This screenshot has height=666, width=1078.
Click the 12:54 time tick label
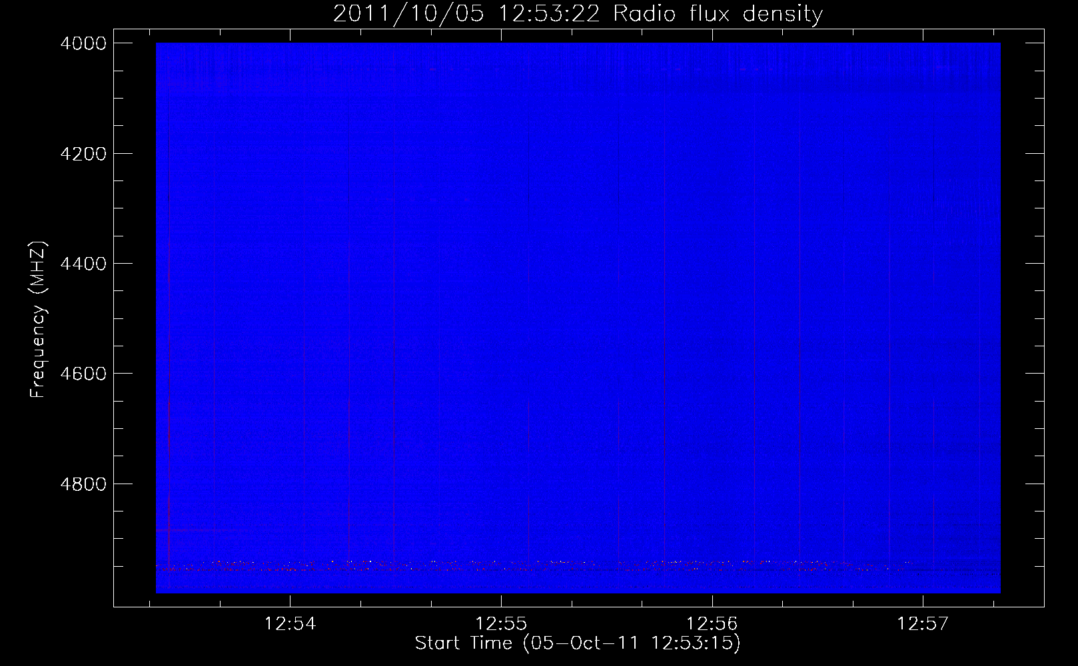[290, 624]
